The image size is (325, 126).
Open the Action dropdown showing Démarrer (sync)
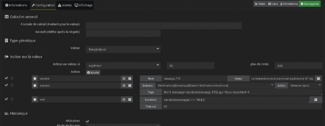[x=305, y=86]
